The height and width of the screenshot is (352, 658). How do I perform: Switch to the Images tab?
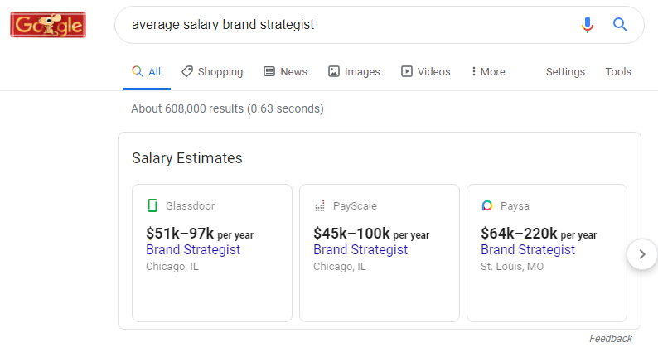point(354,72)
